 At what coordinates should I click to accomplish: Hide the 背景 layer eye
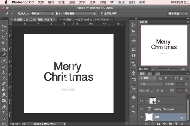142,117
